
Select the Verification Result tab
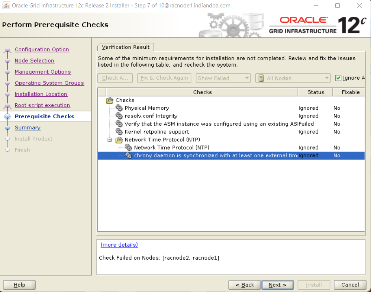(x=126, y=47)
